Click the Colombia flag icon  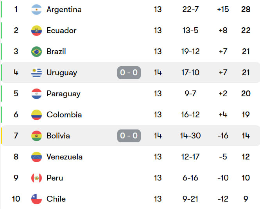pyautogui.click(x=36, y=115)
